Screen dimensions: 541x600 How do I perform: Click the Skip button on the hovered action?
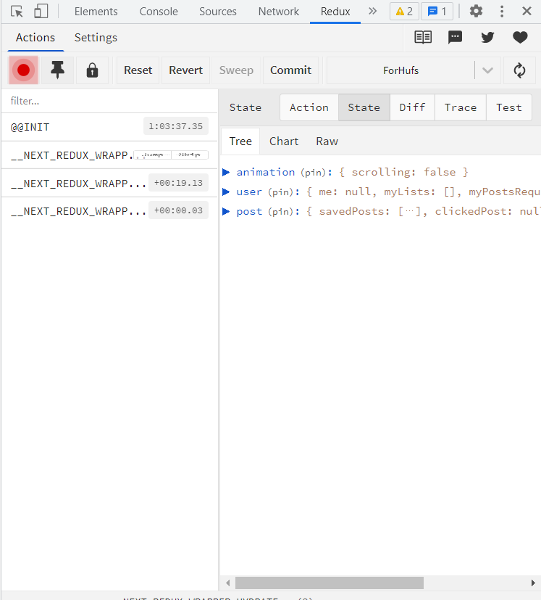click(x=190, y=155)
